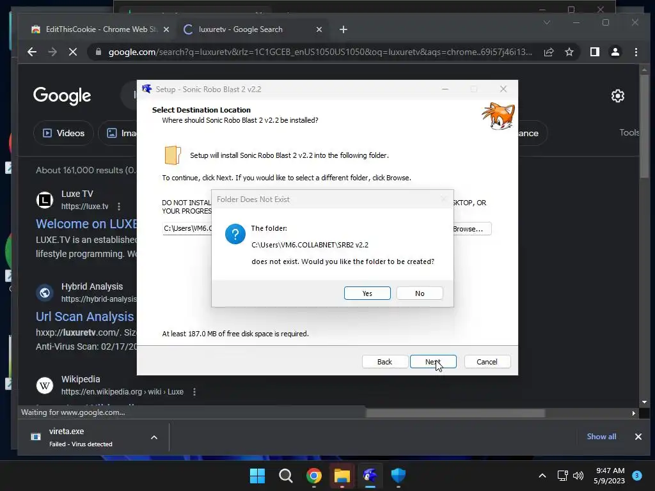The image size is (655, 491).
Task: Click the horizontal scrollbar in Chrome
Action: pos(455,413)
